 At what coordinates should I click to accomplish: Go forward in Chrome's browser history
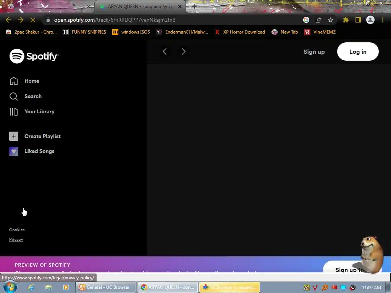tap(21, 20)
